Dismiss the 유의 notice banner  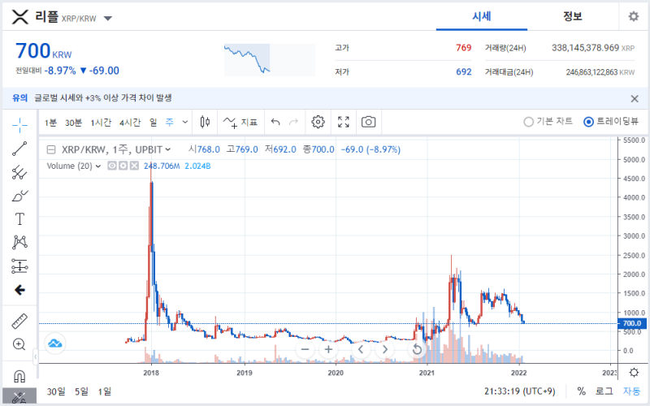[635, 98]
